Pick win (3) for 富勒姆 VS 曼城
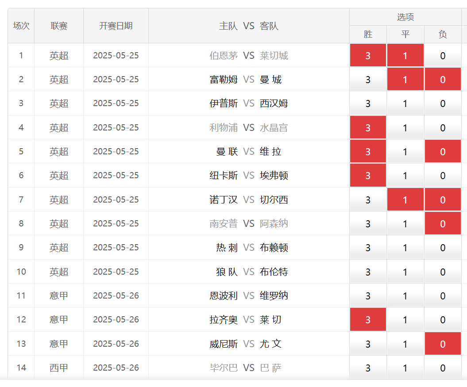 [368, 79]
